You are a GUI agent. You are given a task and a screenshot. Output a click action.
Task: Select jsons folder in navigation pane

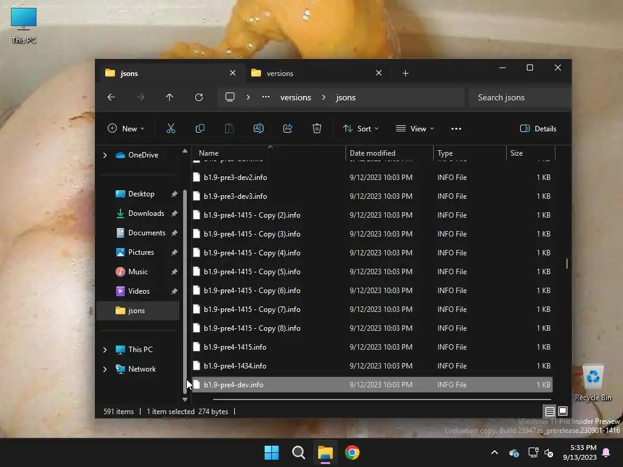[138, 311]
